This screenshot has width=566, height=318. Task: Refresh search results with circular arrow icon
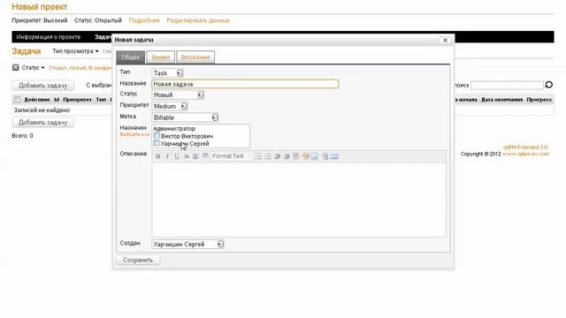[x=548, y=85]
